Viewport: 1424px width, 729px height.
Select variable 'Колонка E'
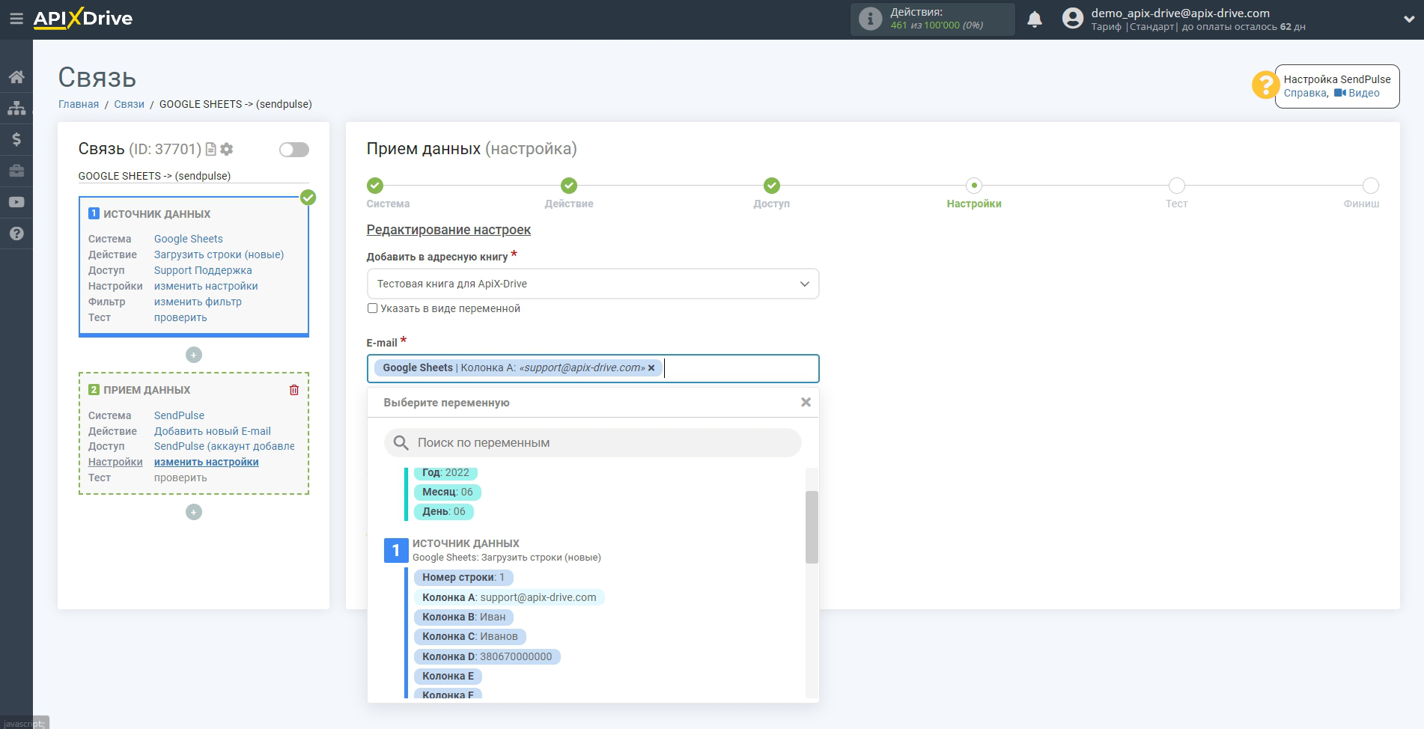pos(448,677)
